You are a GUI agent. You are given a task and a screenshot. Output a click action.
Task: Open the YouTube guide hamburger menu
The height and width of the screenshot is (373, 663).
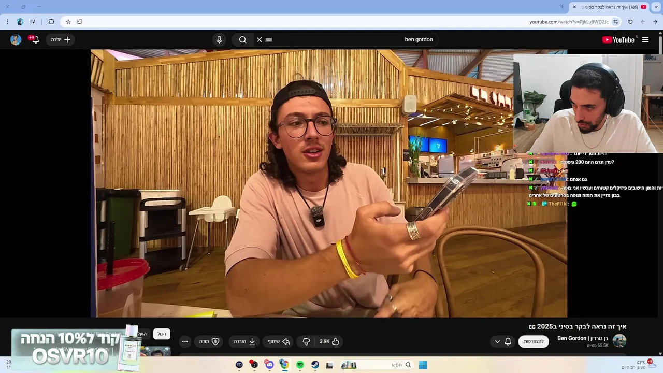pyautogui.click(x=645, y=40)
